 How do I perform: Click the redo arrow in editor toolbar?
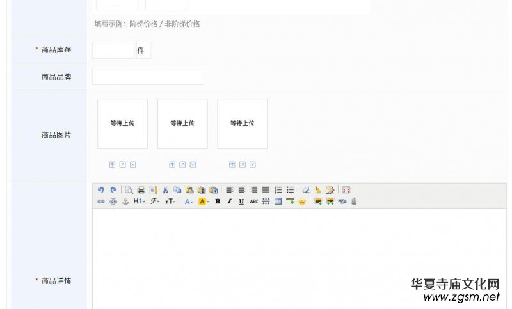coord(113,190)
